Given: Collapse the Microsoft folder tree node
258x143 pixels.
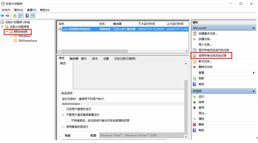Looking at the screenshot, I should tap(7, 31).
